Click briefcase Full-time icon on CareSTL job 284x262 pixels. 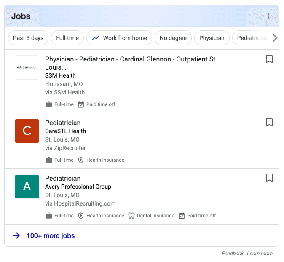tap(49, 160)
